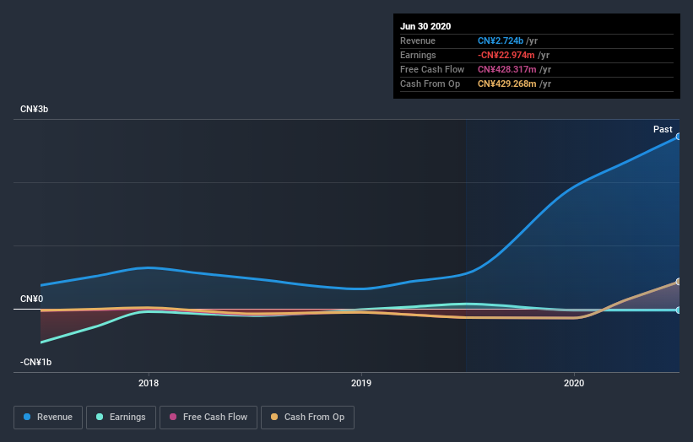This screenshot has width=693, height=442.
Task: Click the CN¥3b y-axis label
Action: click(x=34, y=109)
